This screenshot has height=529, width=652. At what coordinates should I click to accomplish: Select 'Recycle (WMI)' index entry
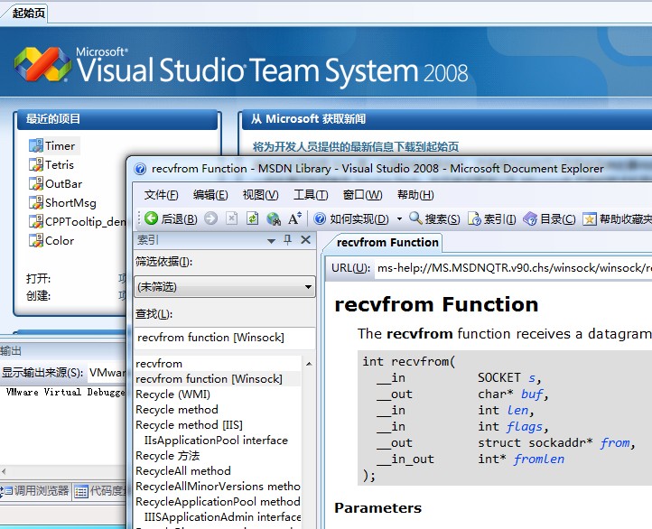click(x=172, y=394)
